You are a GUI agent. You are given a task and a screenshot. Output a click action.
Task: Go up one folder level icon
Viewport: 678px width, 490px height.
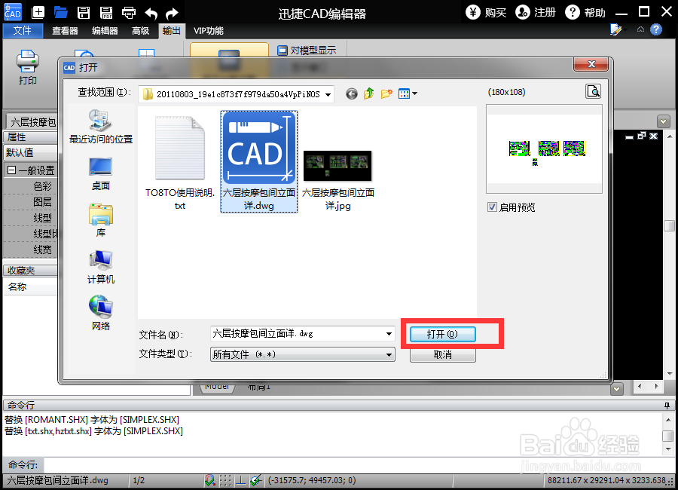(x=369, y=93)
